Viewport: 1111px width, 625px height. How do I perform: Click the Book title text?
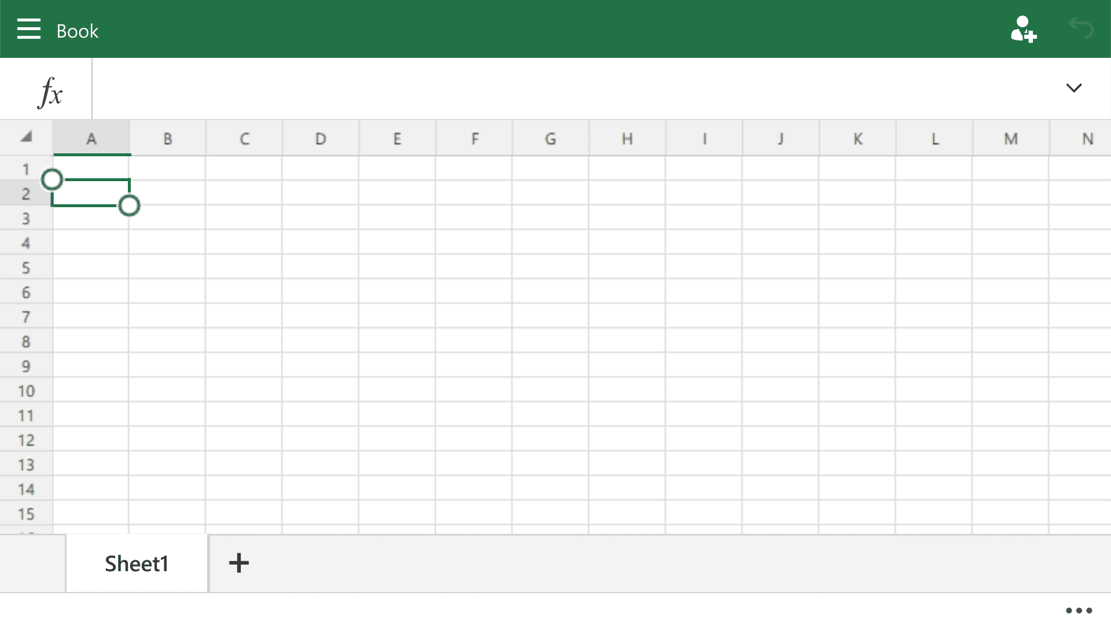pos(78,31)
